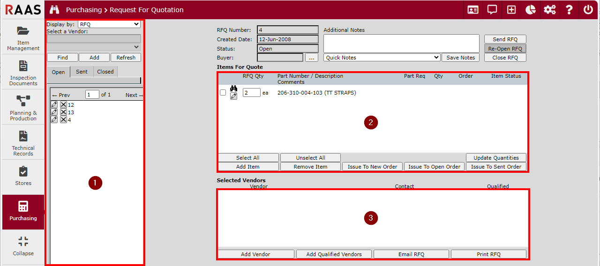
Task: Click the binoculars search icon in header
Action: tap(54, 10)
